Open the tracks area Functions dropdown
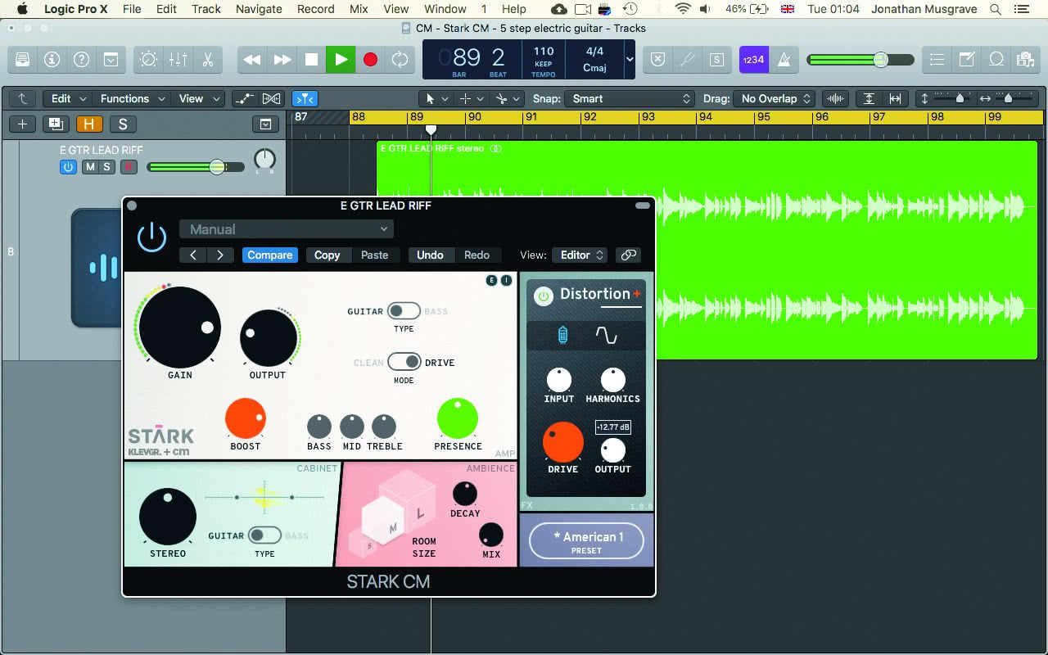The image size is (1048, 655). (x=133, y=98)
